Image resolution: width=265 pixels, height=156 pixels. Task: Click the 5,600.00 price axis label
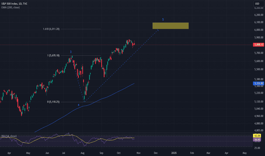(259, 61)
